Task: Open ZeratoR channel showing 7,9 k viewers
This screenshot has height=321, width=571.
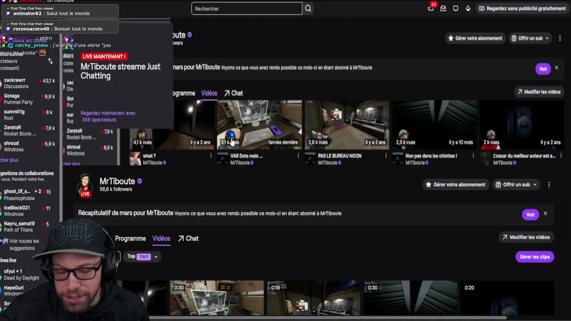Action: tap(29, 131)
